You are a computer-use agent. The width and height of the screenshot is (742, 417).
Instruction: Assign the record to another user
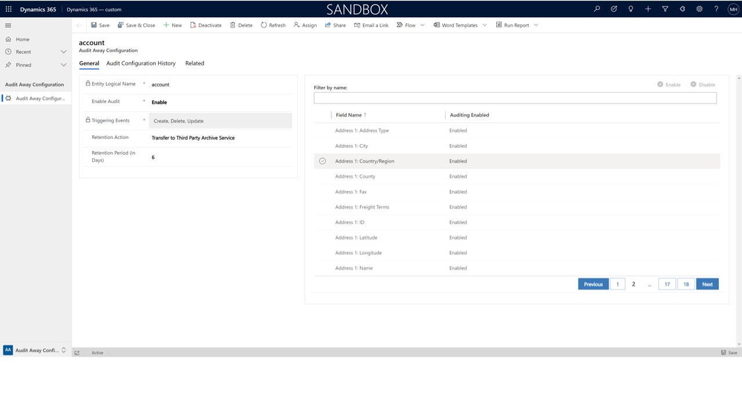pos(305,25)
